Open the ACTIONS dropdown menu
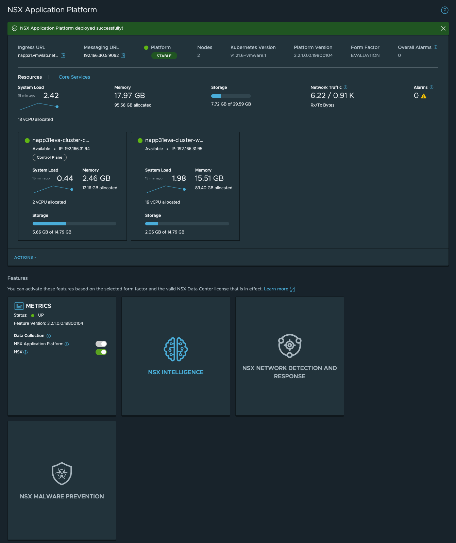This screenshot has width=456, height=543. pyautogui.click(x=26, y=257)
